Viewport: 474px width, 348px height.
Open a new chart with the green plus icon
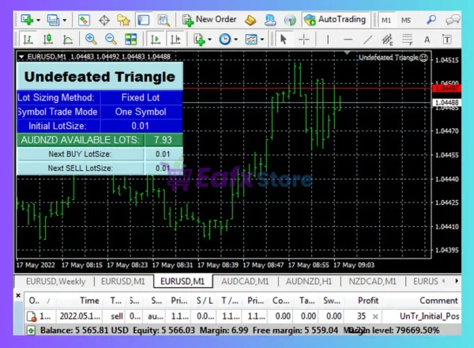(27, 20)
